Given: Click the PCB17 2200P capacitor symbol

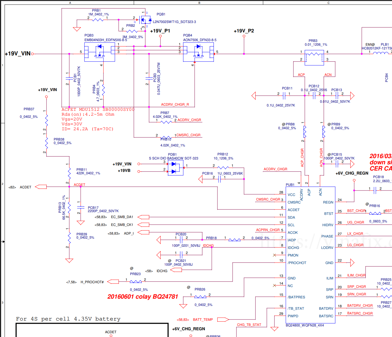Looking at the screenshot, I should [x=81, y=207].
